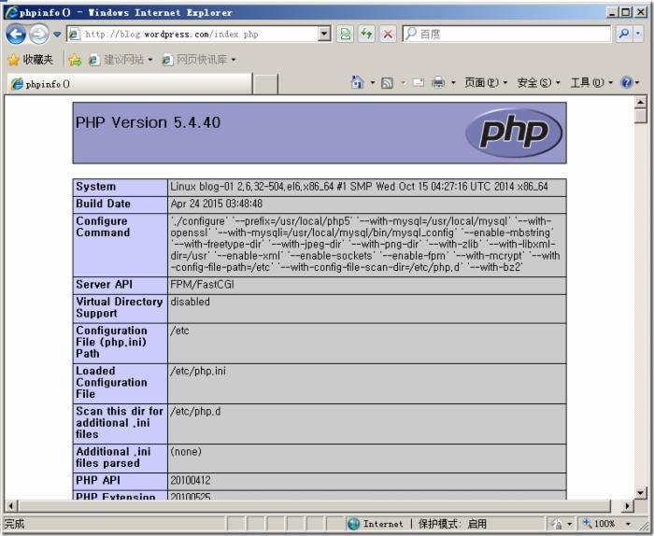
Task: Expand the address bar URL dropdown
Action: [324, 34]
